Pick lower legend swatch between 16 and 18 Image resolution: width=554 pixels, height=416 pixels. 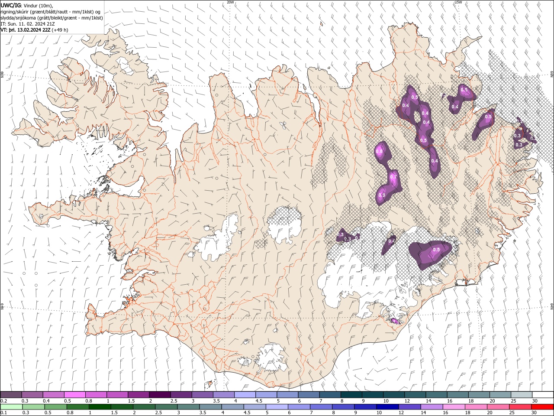tap(454, 407)
